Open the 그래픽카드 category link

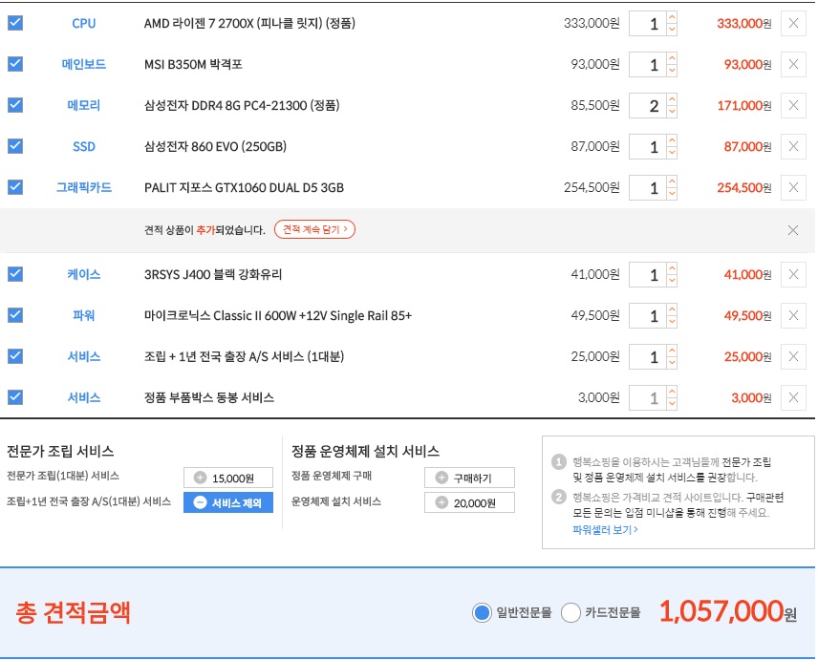tap(83, 187)
